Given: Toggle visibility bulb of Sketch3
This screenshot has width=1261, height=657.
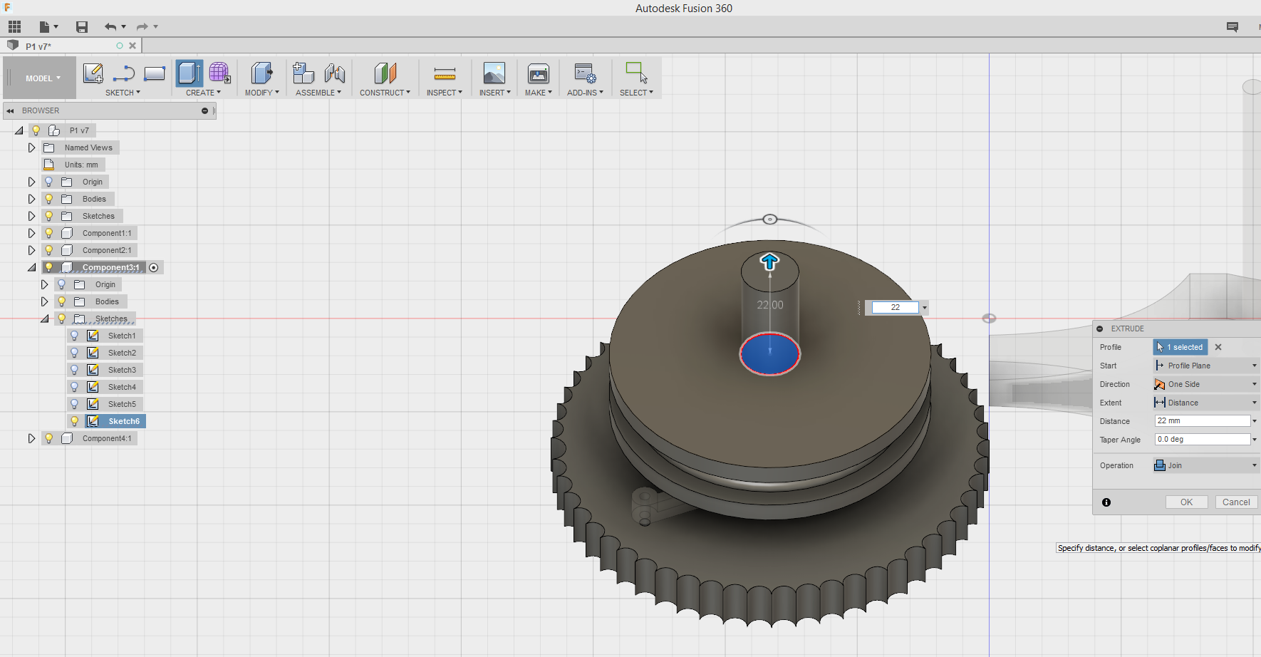Looking at the screenshot, I should click(75, 370).
